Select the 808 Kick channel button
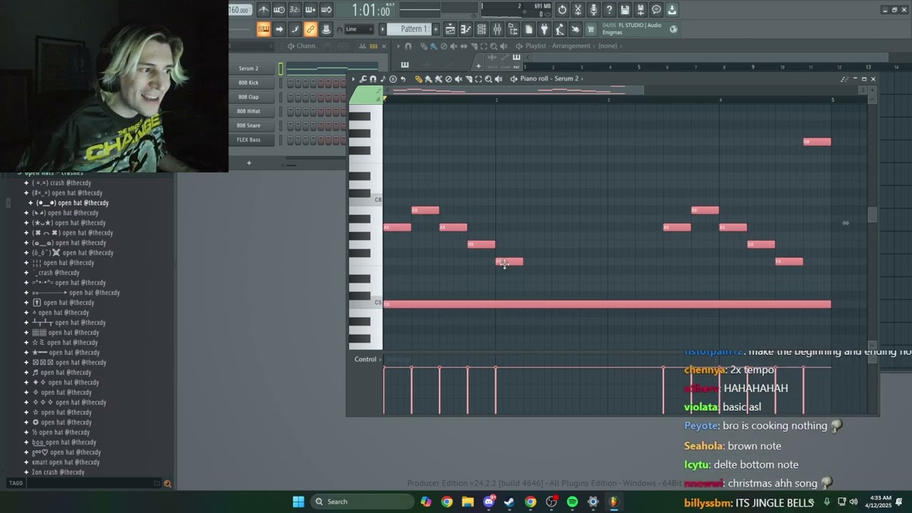912x513 pixels. pyautogui.click(x=249, y=83)
